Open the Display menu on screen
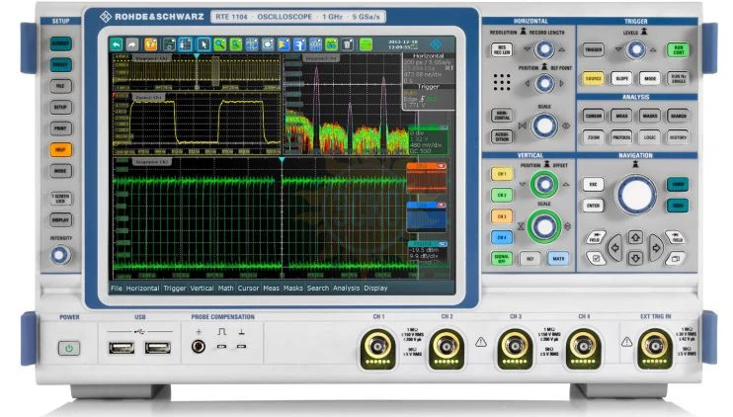Image resolution: width=733 pixels, height=417 pixels. coord(375,288)
